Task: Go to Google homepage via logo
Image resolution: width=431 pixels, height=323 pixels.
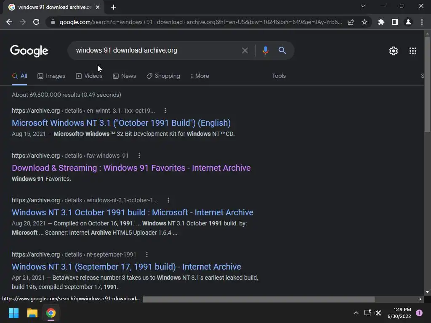Action: (29, 51)
